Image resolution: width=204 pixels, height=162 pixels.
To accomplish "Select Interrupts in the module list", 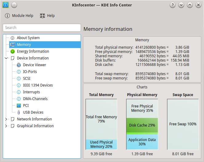I will [31, 92].
